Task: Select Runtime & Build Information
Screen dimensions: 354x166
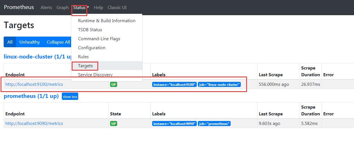Action: tap(107, 21)
